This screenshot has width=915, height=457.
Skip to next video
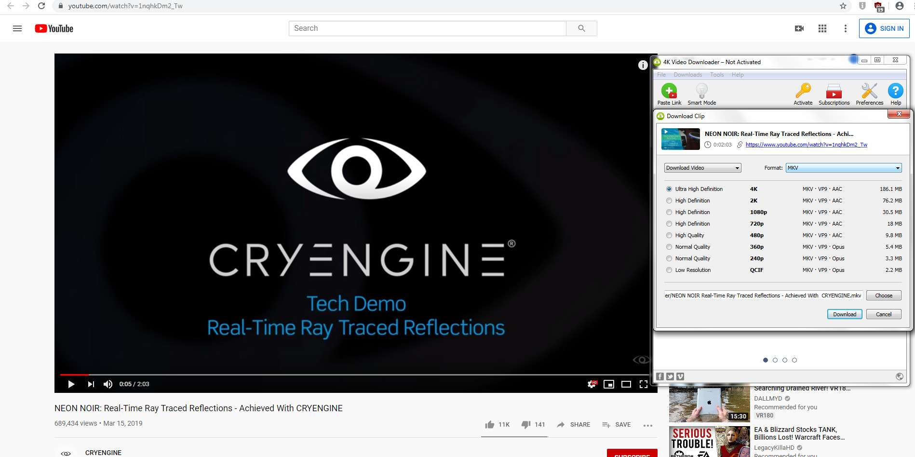(x=91, y=384)
